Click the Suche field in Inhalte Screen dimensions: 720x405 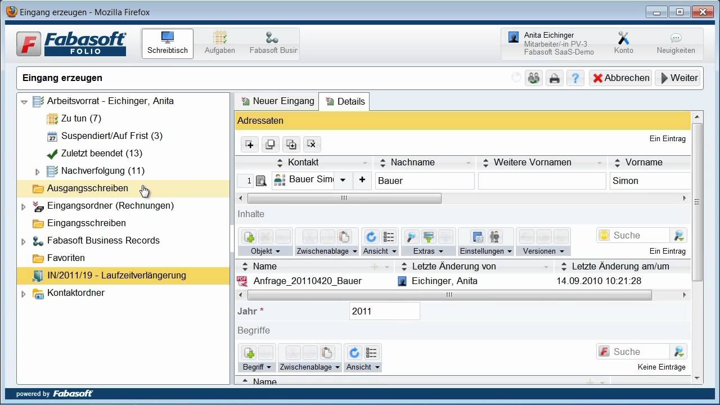640,236
